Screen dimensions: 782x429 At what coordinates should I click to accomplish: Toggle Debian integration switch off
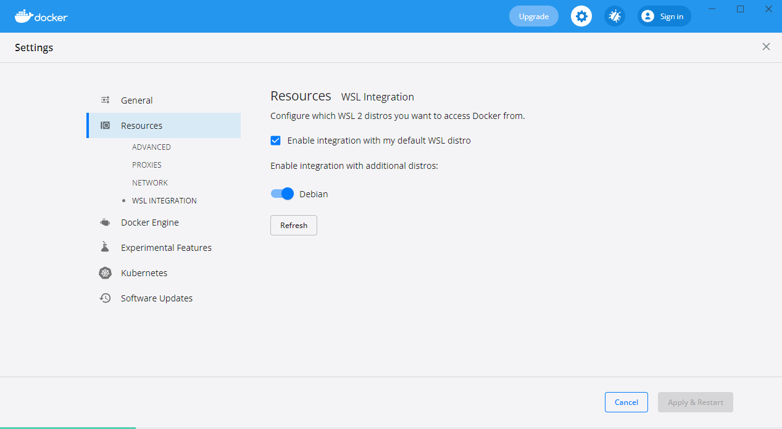point(282,194)
